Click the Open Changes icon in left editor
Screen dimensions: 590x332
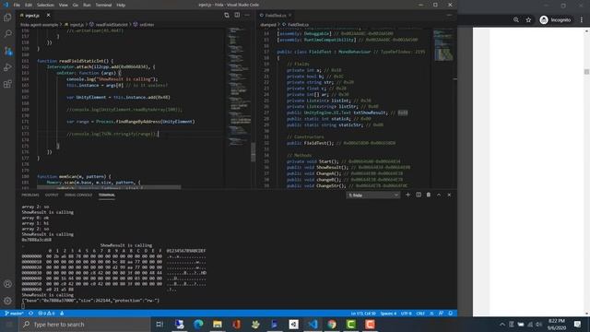tap(227, 15)
